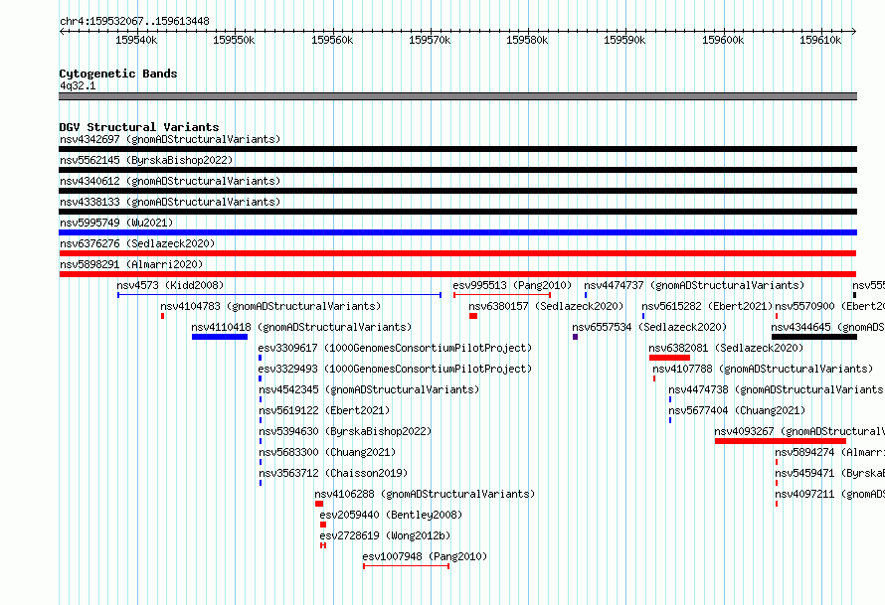Select nsv5570900 Ebert variant label
The image size is (885, 605).
pyautogui.click(x=829, y=306)
